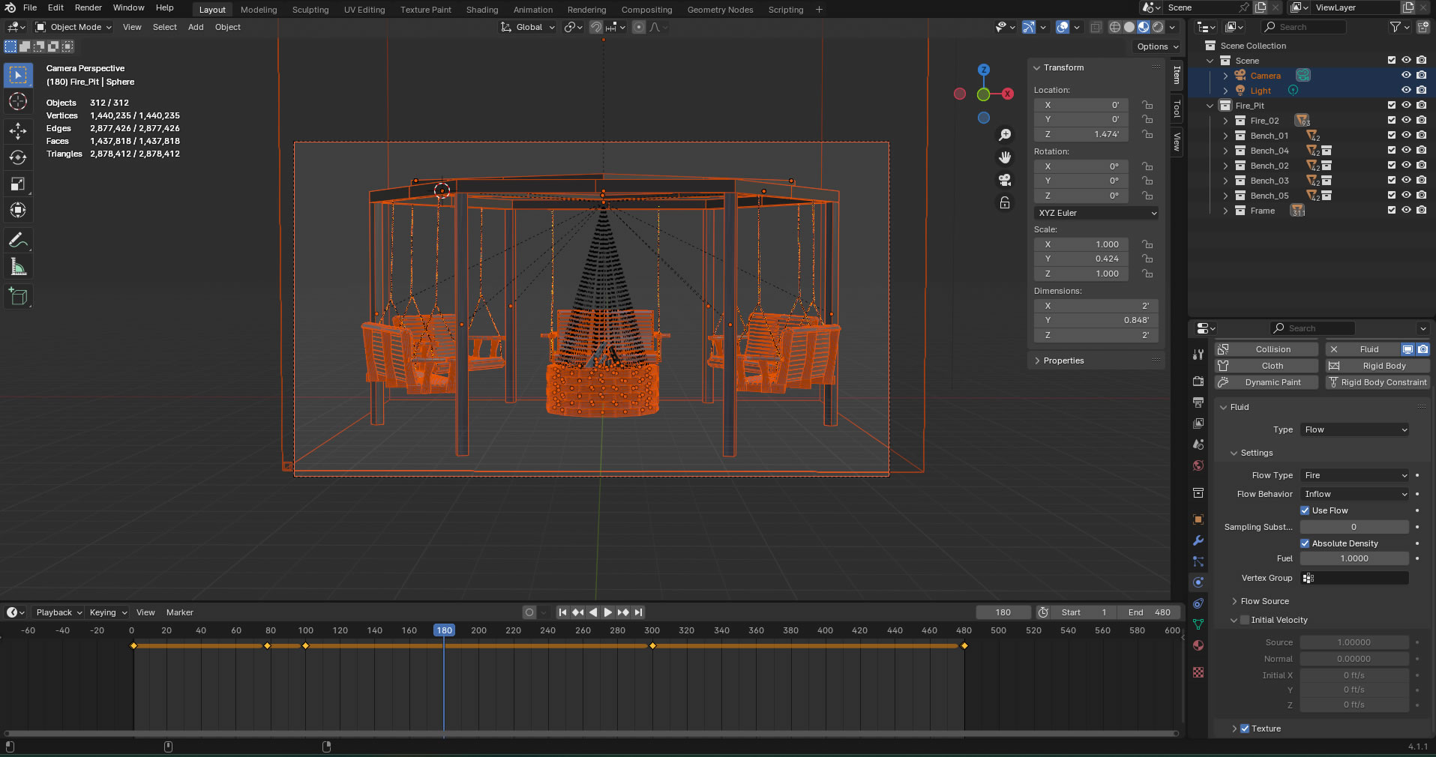The height and width of the screenshot is (757, 1436).
Task: Open the Physics properties tab
Action: point(1198,582)
